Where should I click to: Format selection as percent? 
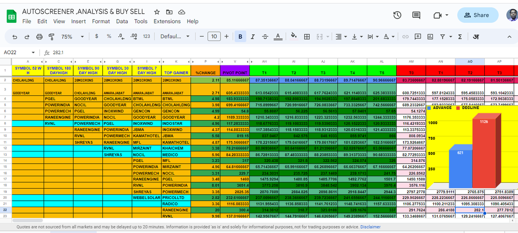coord(109,37)
